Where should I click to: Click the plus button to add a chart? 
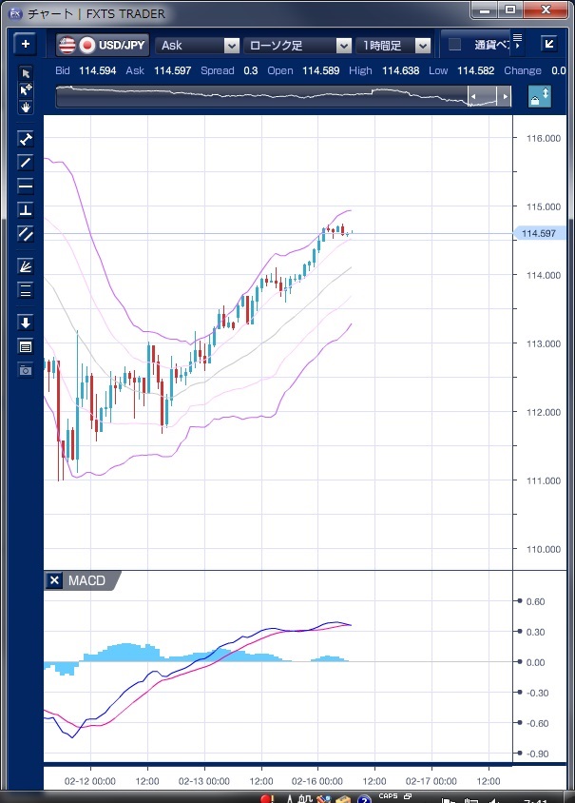coord(25,45)
